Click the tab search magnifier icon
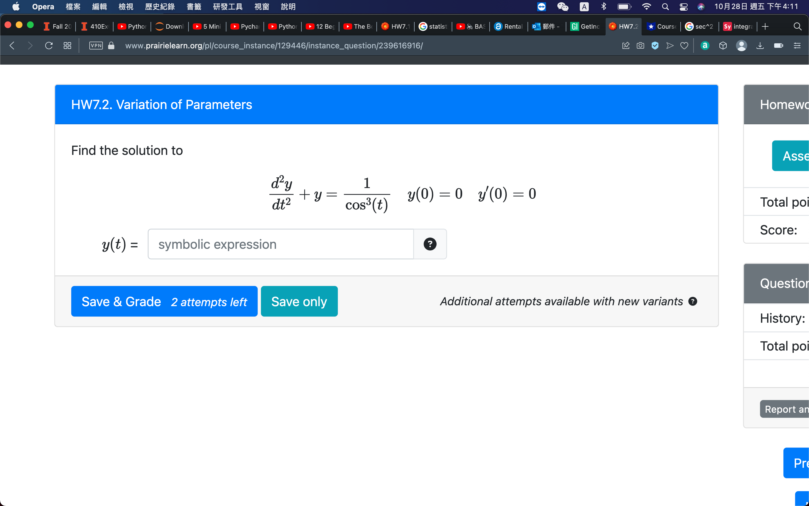The width and height of the screenshot is (809, 506). [x=797, y=26]
